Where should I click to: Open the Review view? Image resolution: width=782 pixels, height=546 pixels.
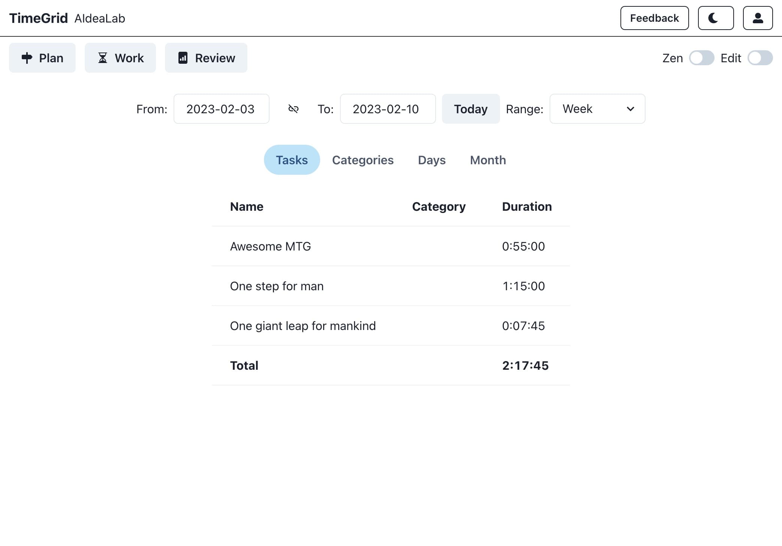pyautogui.click(x=206, y=58)
